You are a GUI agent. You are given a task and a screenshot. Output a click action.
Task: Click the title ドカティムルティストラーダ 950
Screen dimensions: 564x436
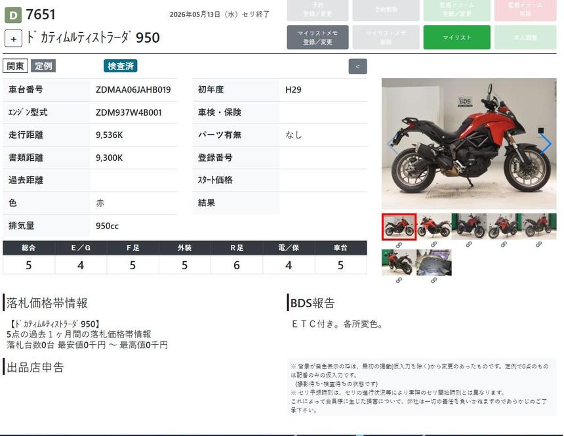[93, 37]
